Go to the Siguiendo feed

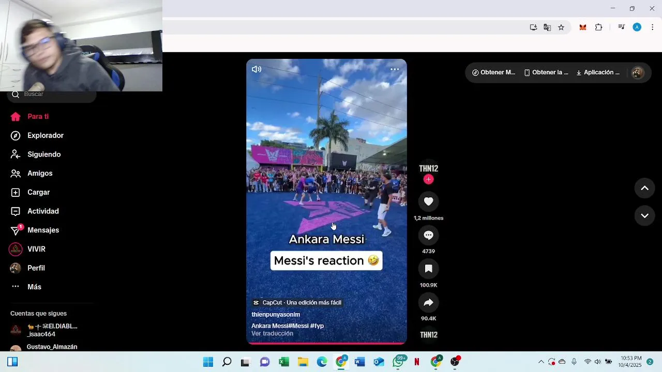tap(36, 154)
